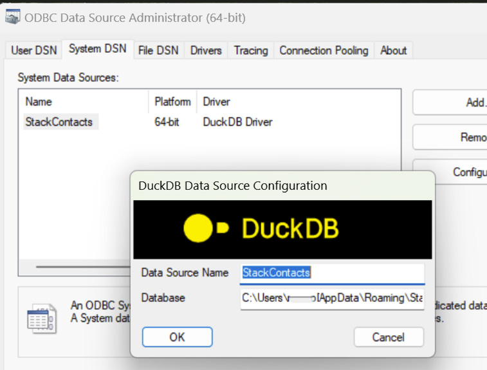Click the Remove button in ODBC Administrator

click(450, 137)
